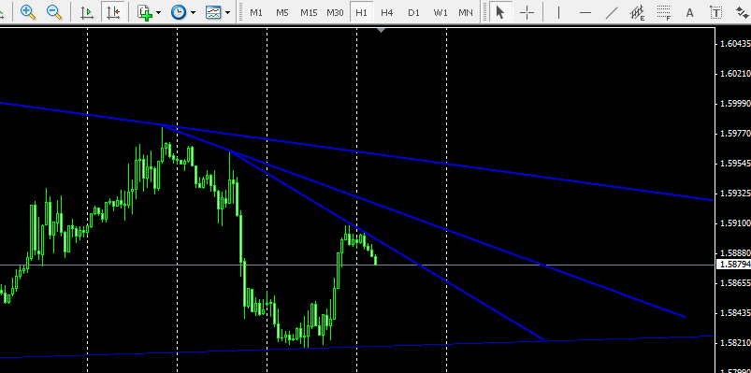Screen dimensions: 751x373
Task: Expand the periods dropdown arrow
Action: [193, 13]
